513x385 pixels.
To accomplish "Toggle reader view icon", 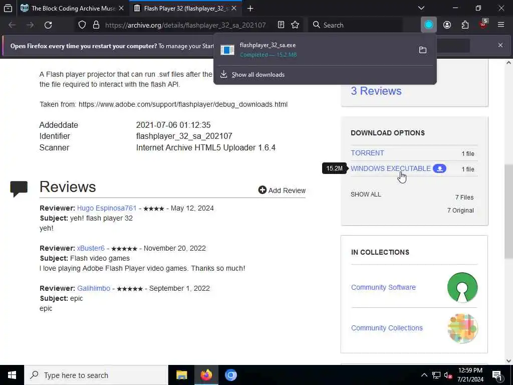I will pos(281,25).
